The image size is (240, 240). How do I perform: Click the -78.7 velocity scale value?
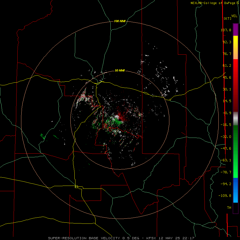coord(226,172)
